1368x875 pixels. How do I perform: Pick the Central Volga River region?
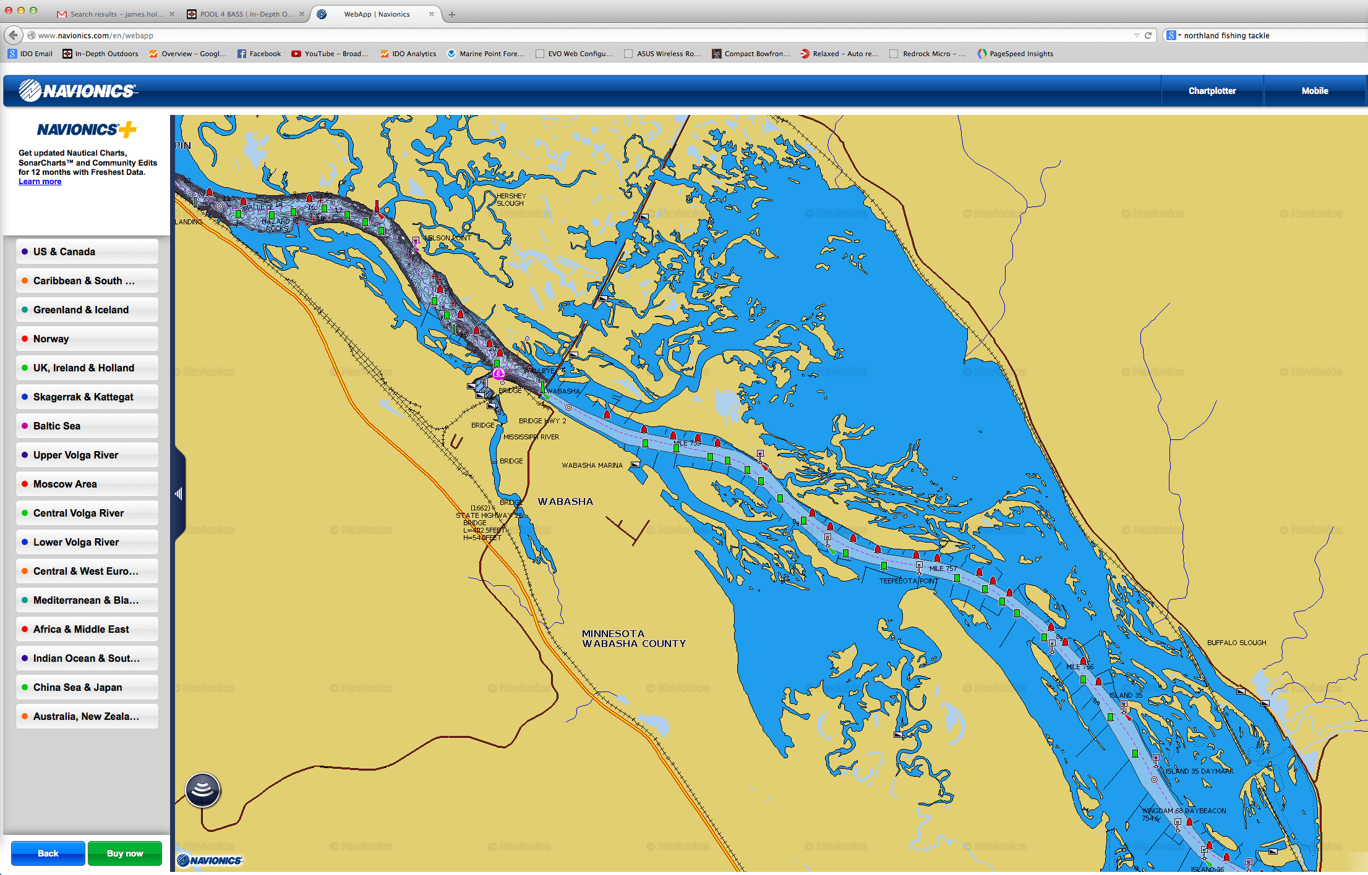[x=87, y=513]
